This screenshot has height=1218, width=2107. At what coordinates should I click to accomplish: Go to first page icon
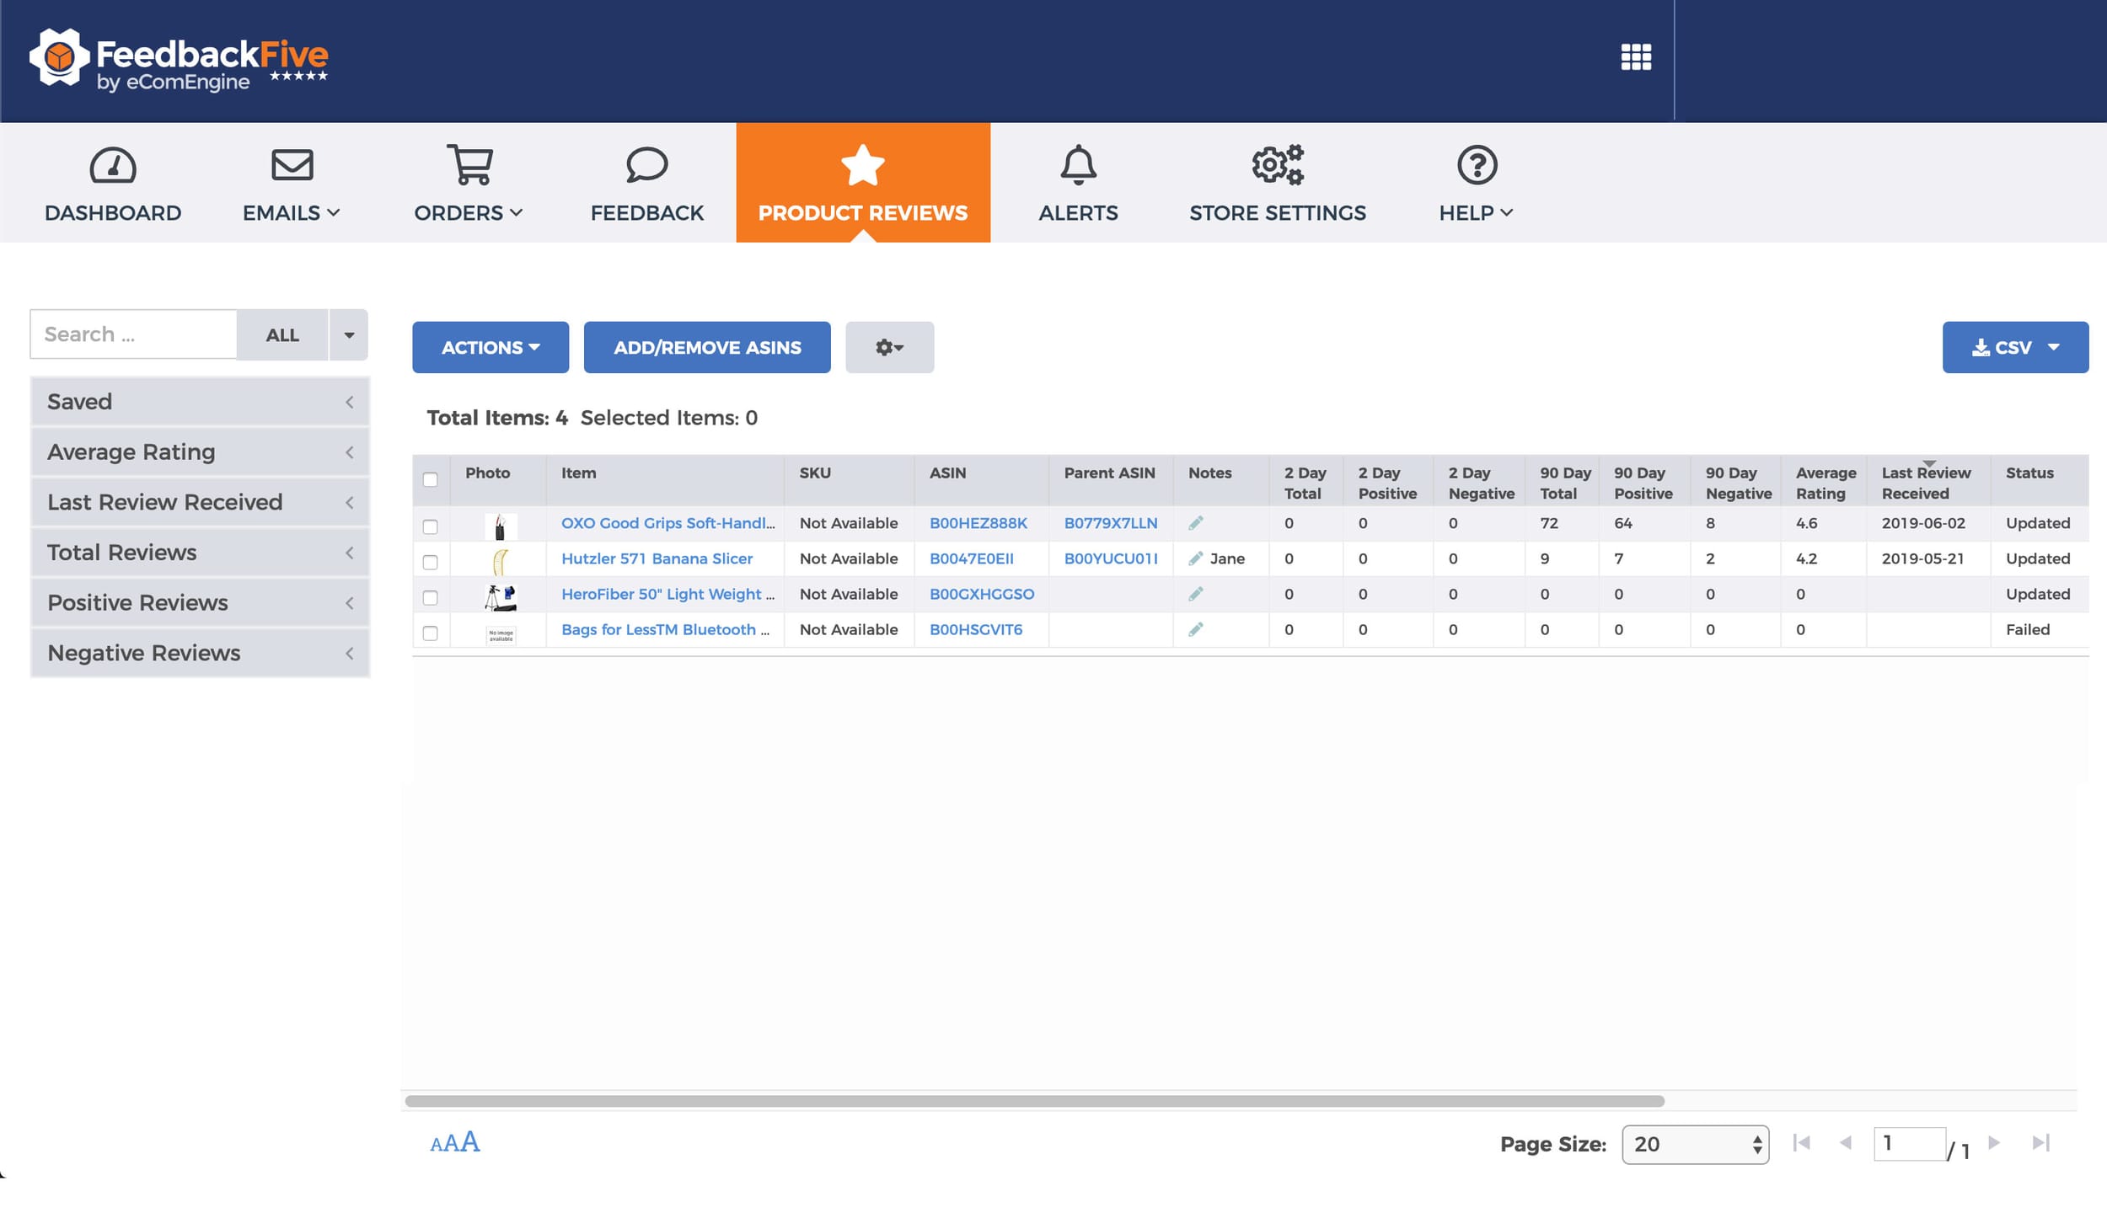tap(1801, 1143)
